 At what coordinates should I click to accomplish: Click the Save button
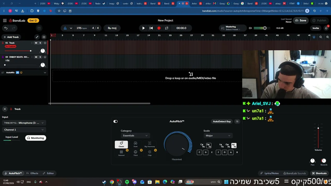click(300, 20)
